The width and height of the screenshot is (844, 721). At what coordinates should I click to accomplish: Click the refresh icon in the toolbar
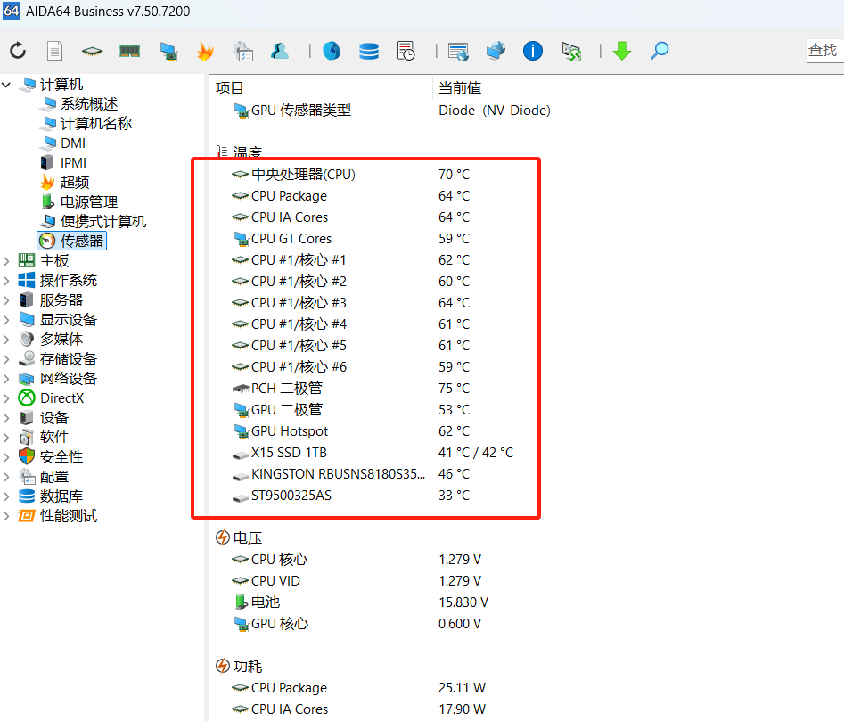pos(18,51)
